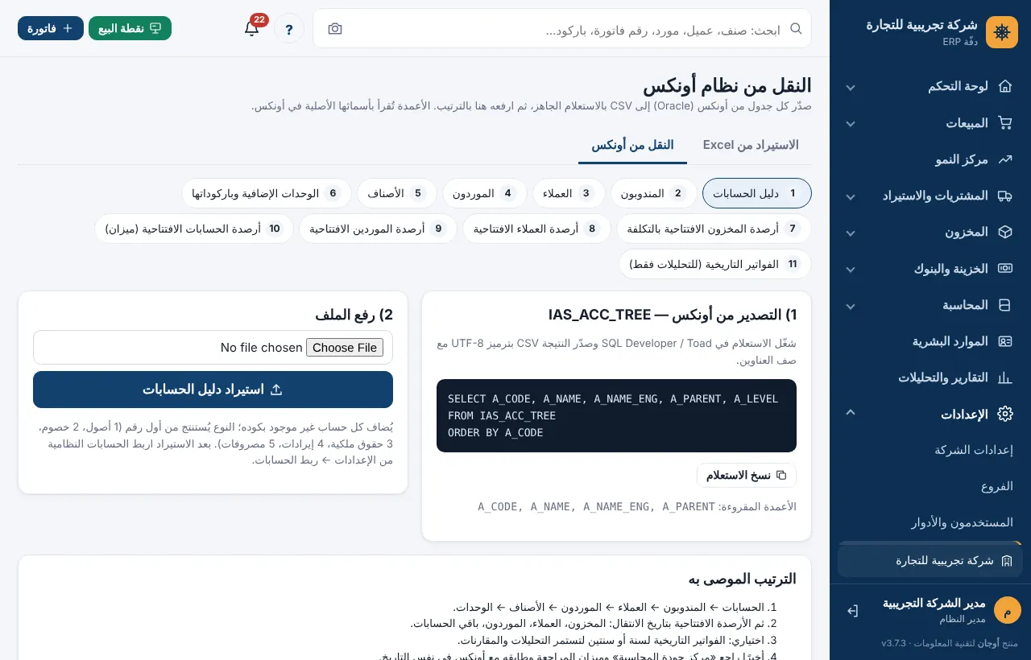The width and height of the screenshot is (1031, 660).
Task: Click the global search input field
Action: coord(564,29)
